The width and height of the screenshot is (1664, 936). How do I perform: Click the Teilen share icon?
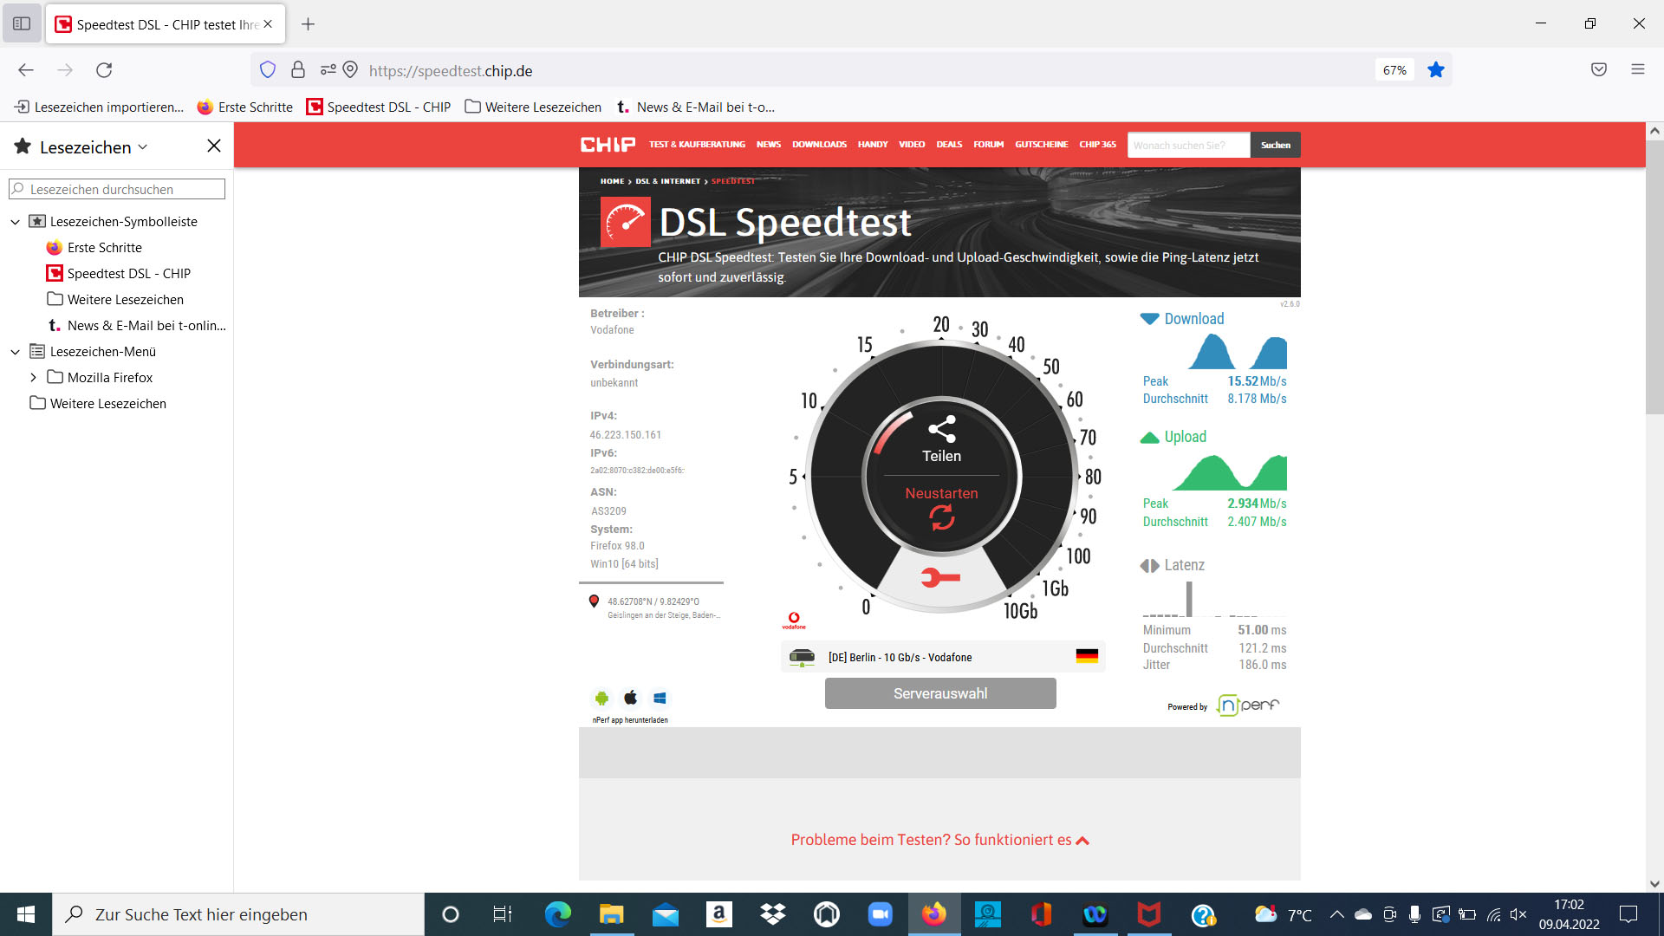click(x=941, y=429)
